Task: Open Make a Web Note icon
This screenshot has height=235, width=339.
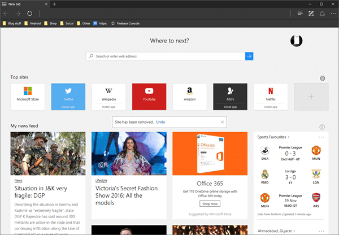Action: tap(311, 14)
